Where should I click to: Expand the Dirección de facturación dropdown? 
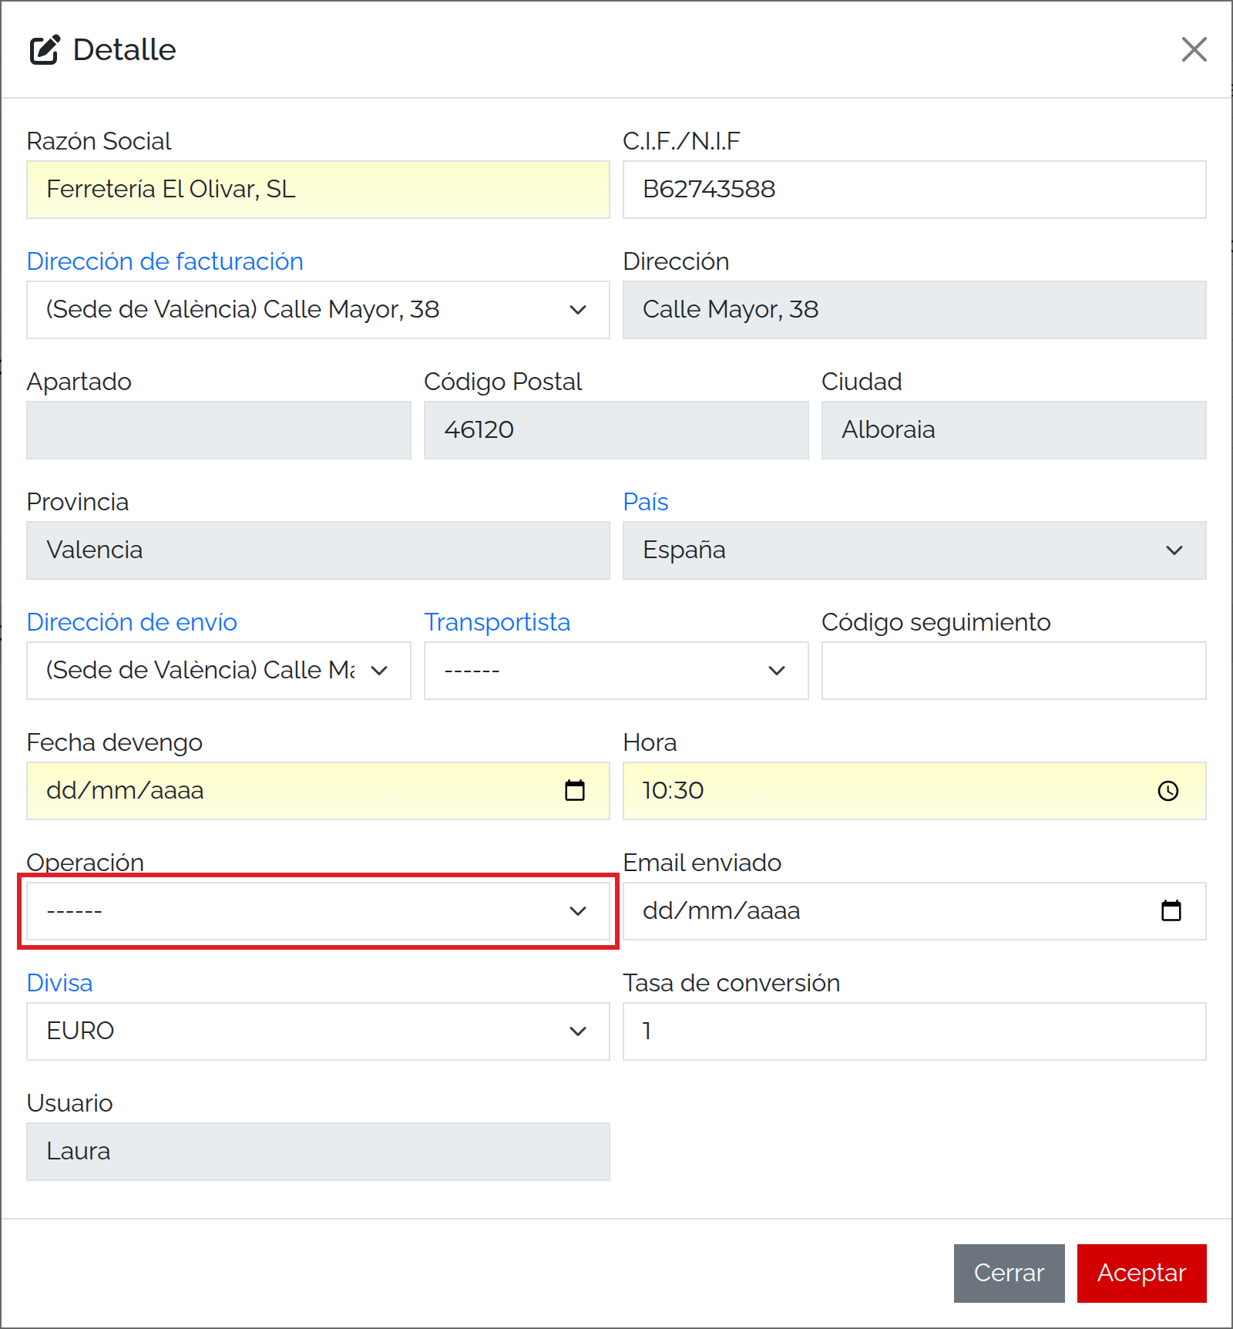coord(318,310)
